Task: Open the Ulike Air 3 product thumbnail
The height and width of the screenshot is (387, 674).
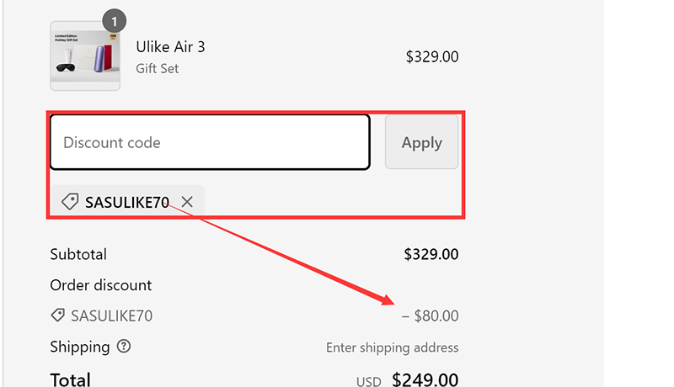Action: tap(85, 57)
